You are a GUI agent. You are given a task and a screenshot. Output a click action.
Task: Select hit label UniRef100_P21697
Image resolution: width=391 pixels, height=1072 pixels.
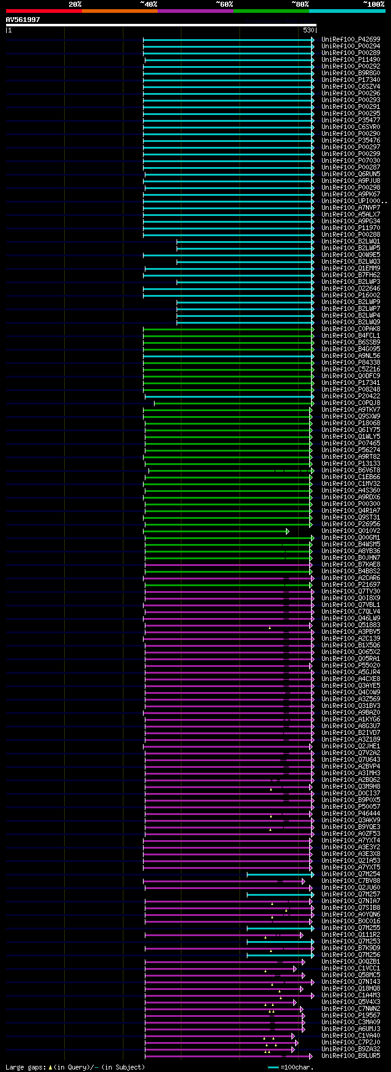[351, 585]
